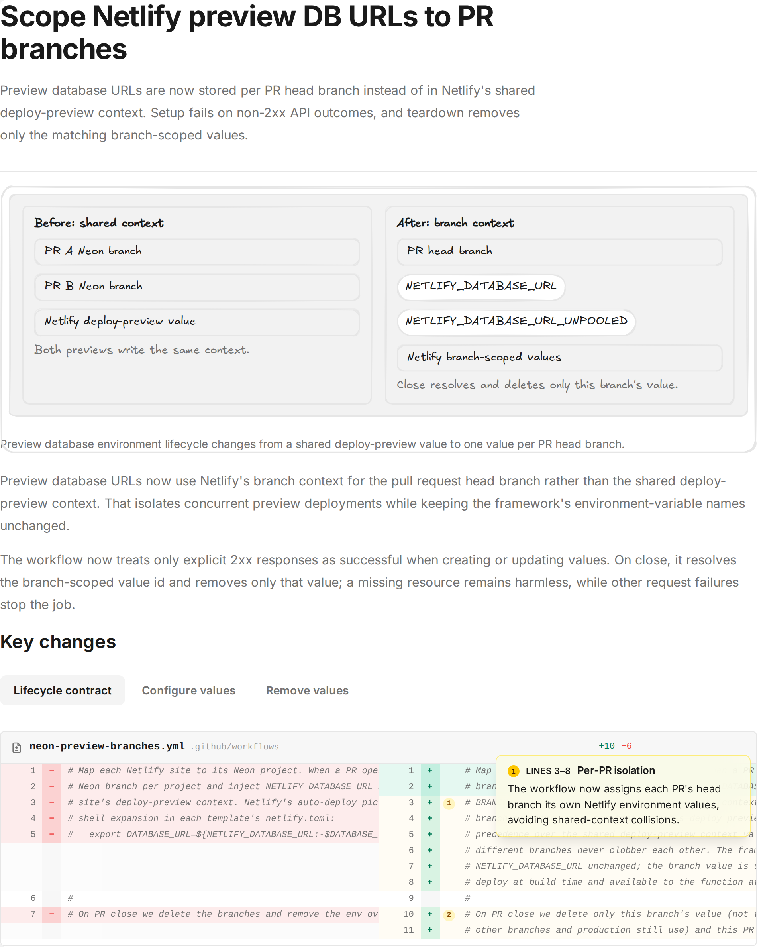Click the minus marker on removed line 7
757x947 pixels.
tap(52, 914)
